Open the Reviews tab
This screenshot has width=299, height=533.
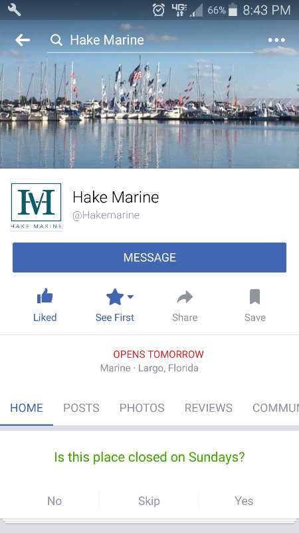click(209, 408)
